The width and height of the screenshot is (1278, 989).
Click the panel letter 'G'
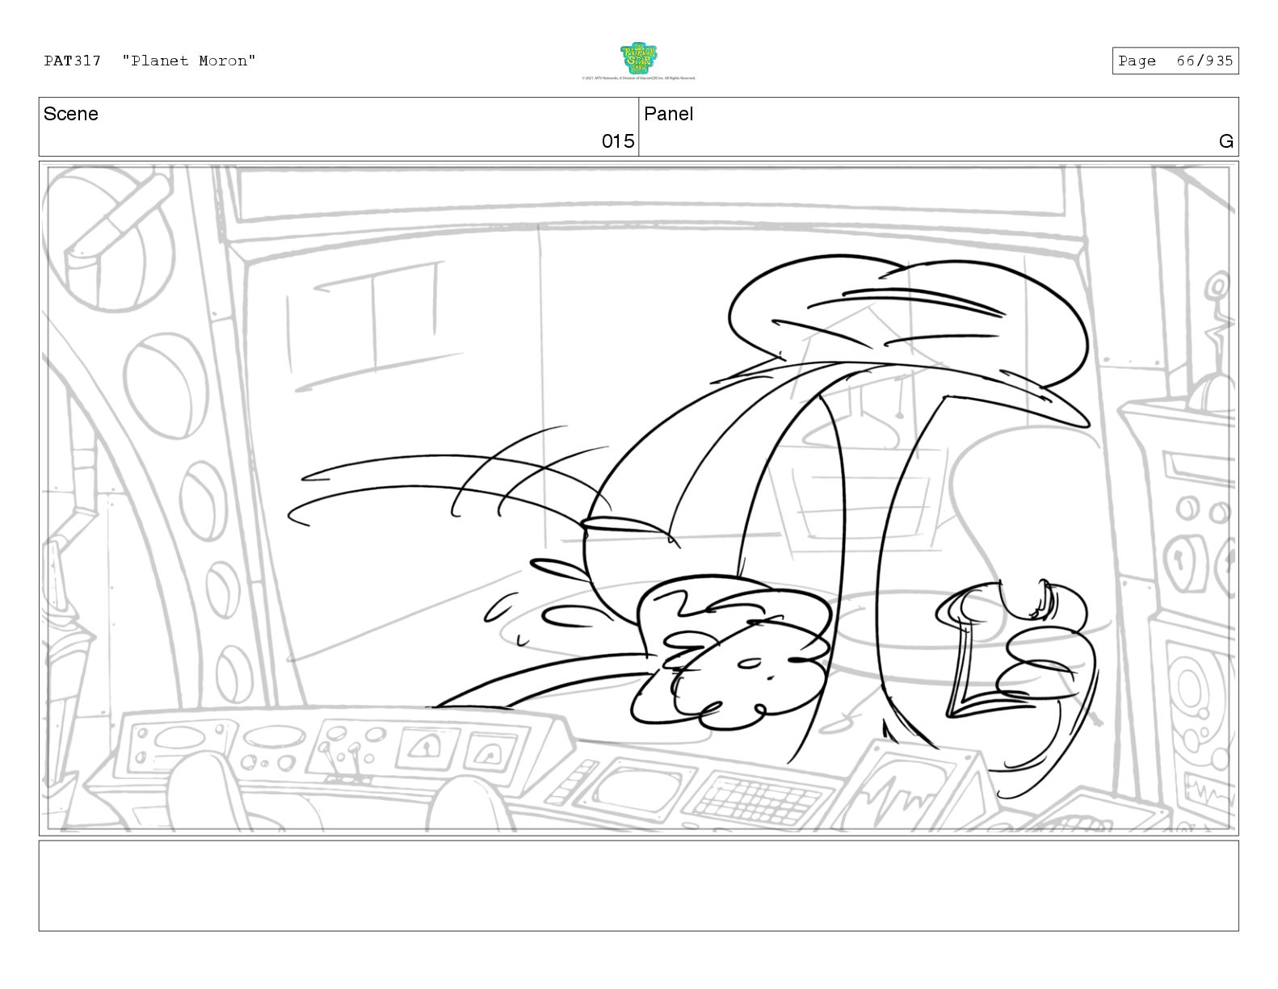point(1225,141)
